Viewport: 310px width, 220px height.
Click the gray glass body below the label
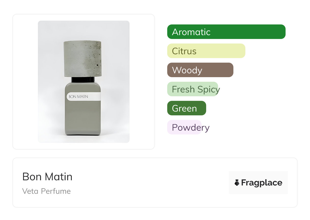point(83,118)
